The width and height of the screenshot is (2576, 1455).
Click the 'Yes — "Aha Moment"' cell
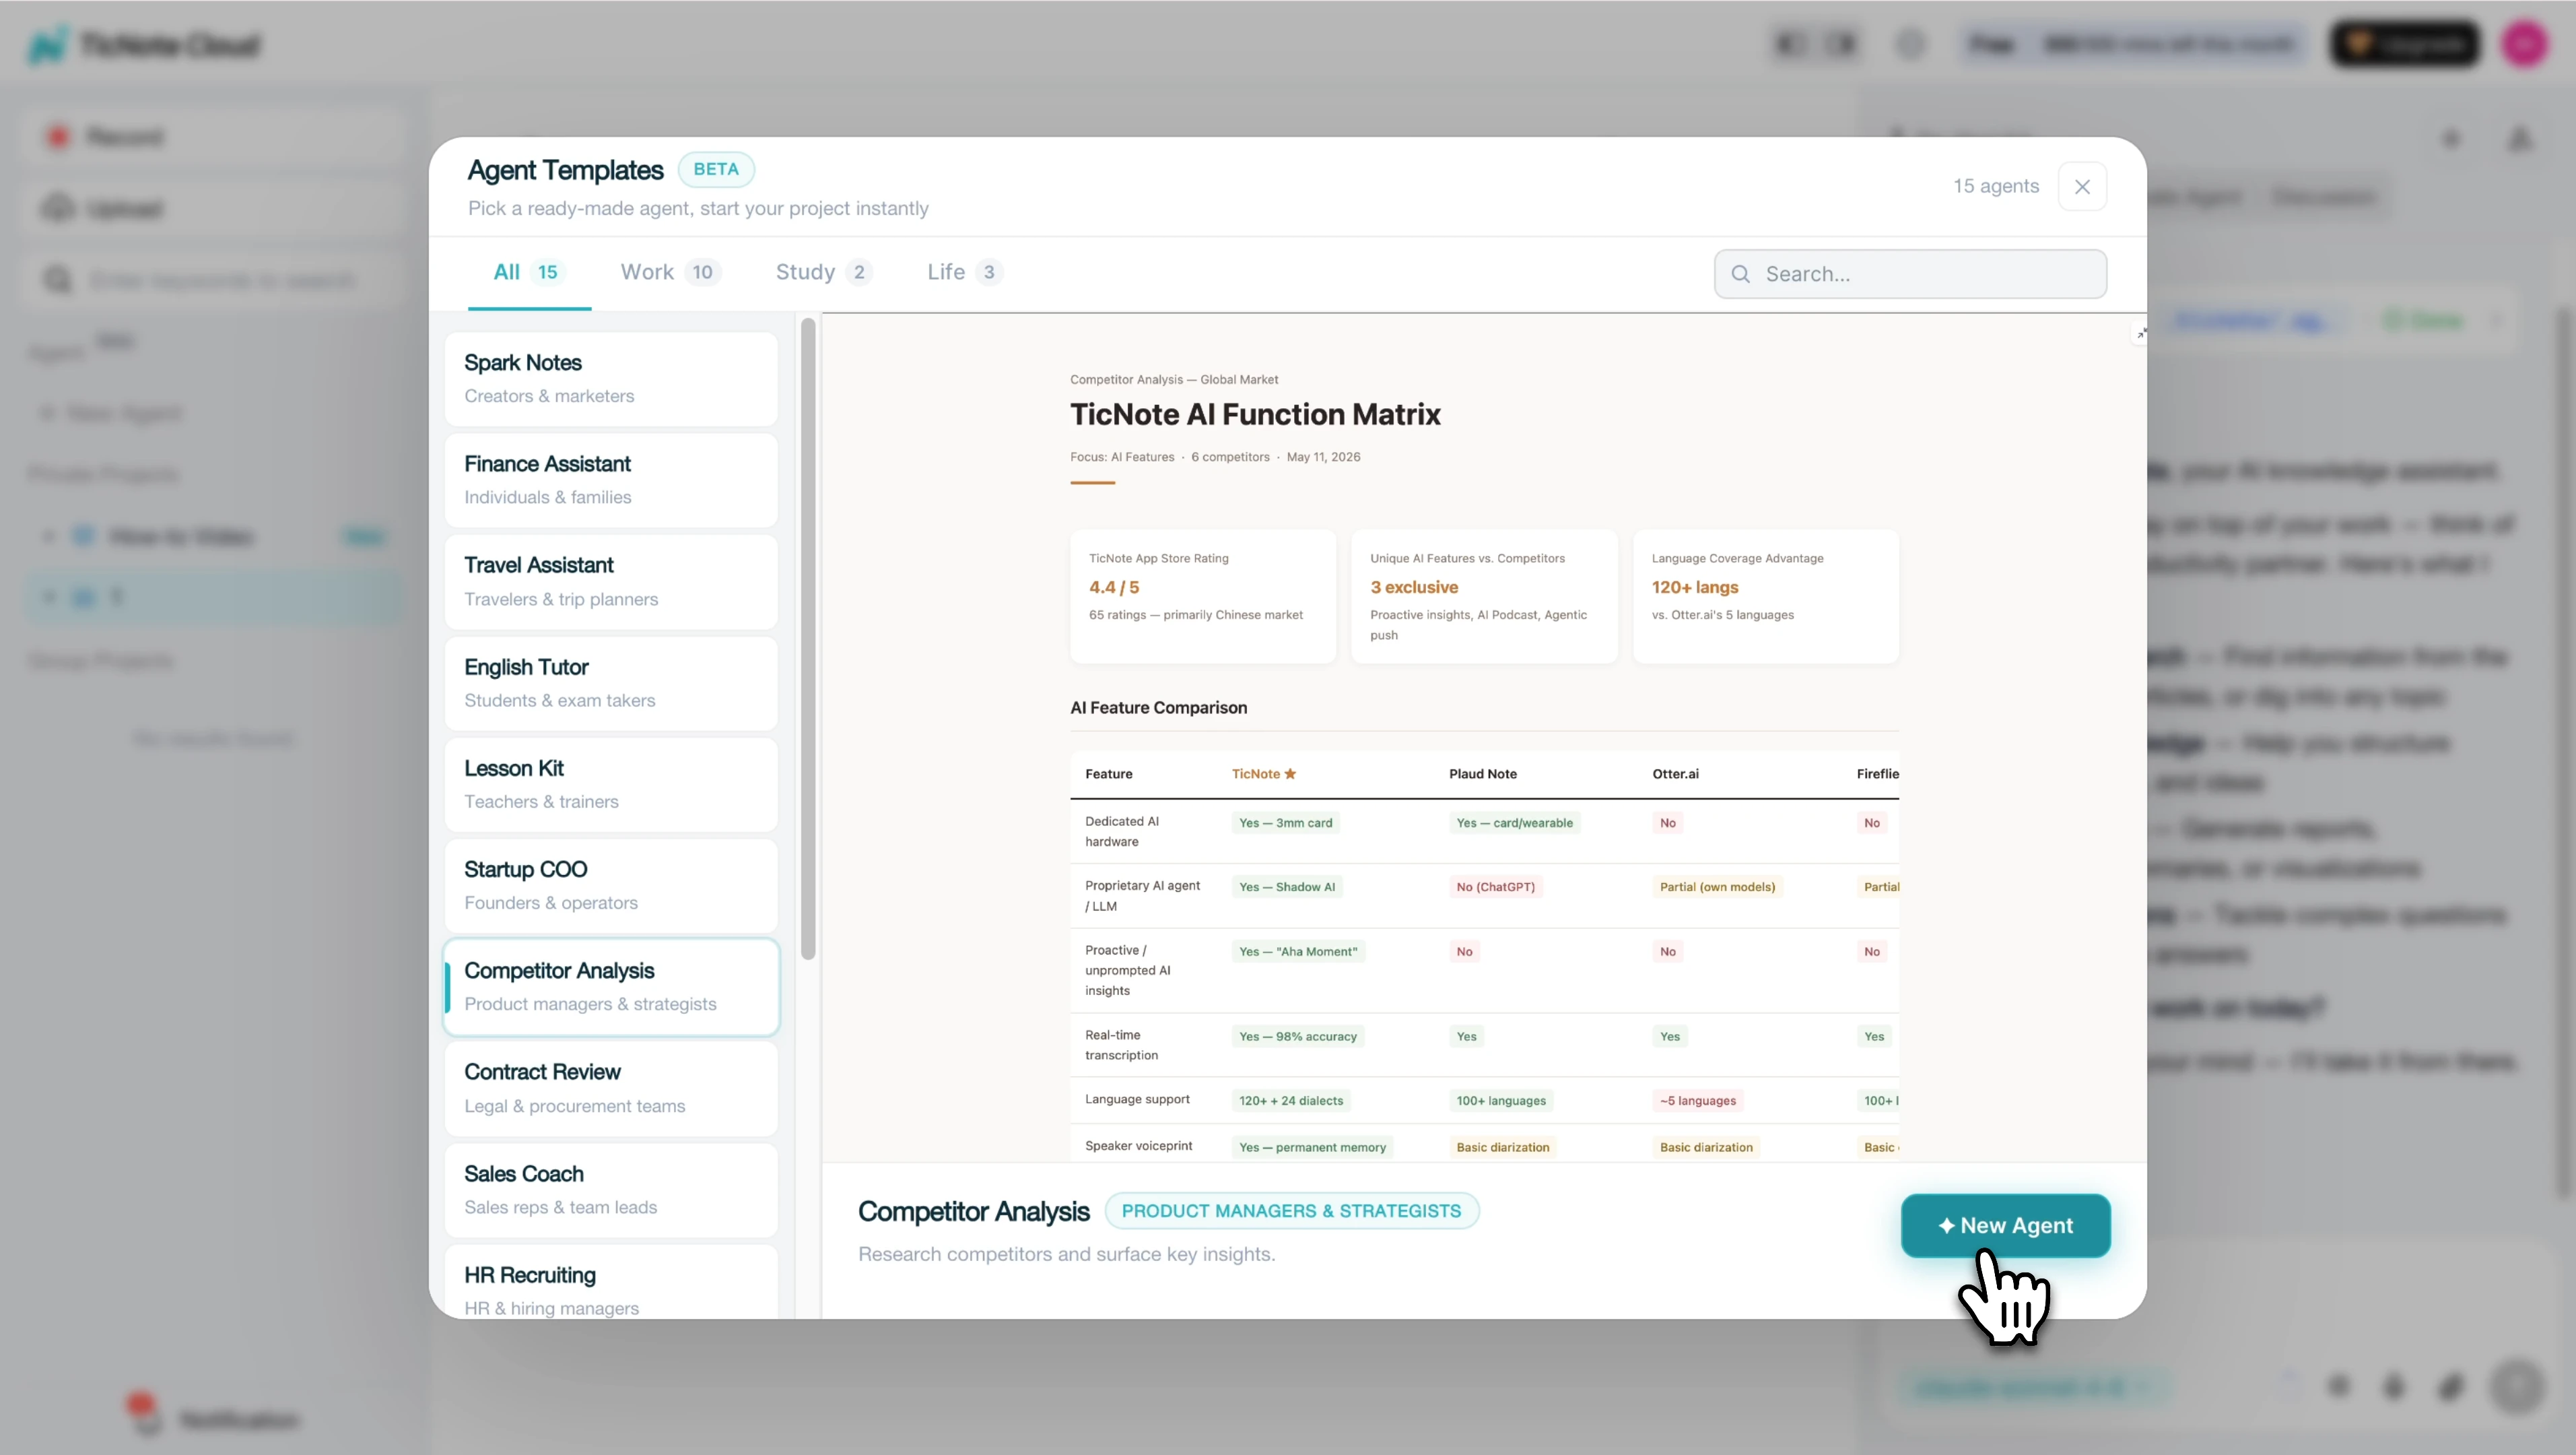[1298, 952]
